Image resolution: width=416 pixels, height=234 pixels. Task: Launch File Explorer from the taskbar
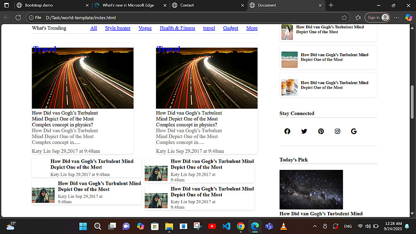click(169, 227)
